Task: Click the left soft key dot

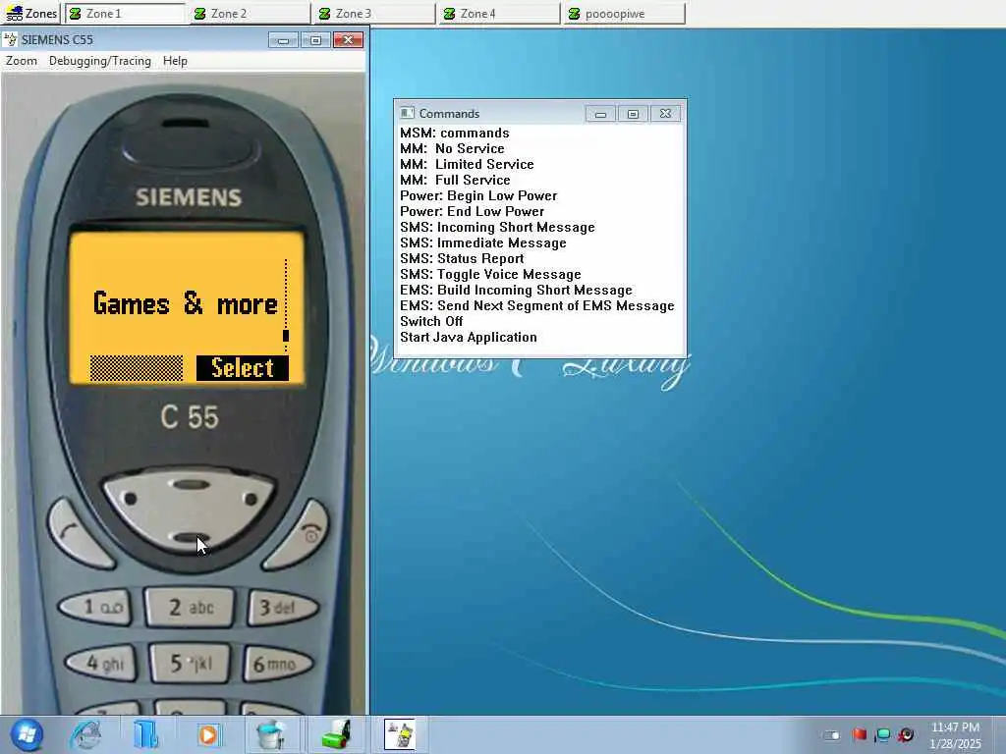Action: tap(131, 498)
